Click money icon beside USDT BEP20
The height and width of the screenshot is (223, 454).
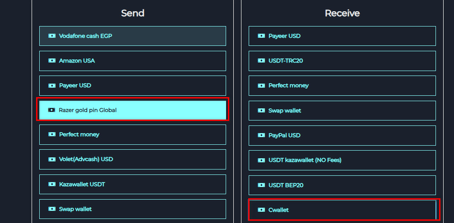[261, 185]
